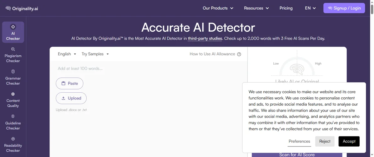Open the third-party studies link
374x157 pixels.
click(x=205, y=39)
